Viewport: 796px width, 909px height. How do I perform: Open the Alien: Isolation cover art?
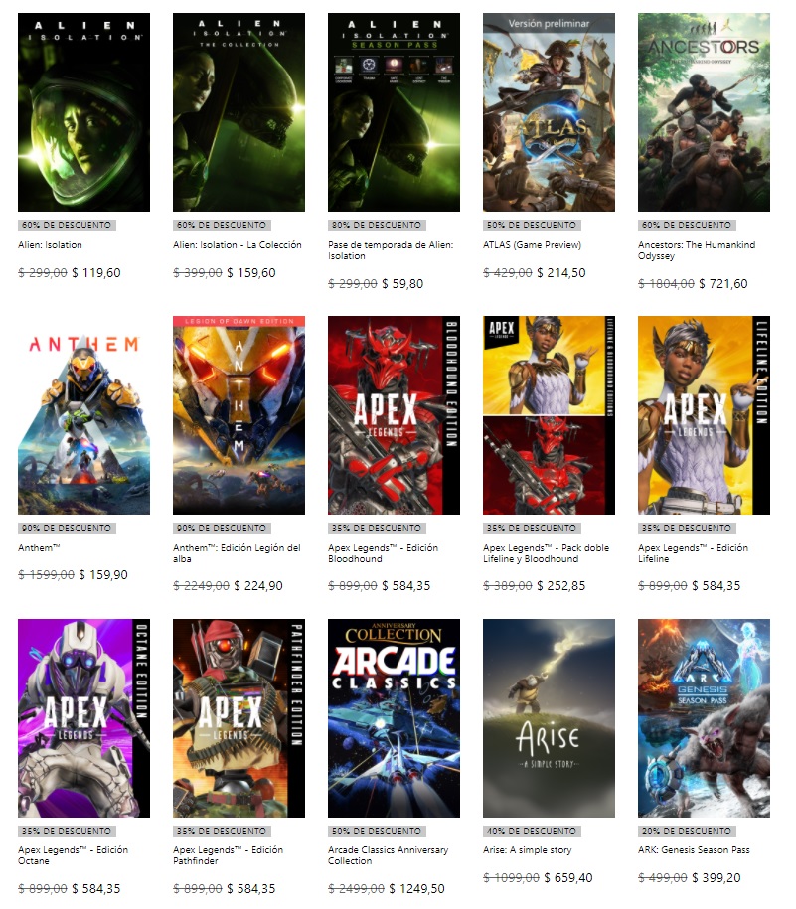[x=83, y=112]
